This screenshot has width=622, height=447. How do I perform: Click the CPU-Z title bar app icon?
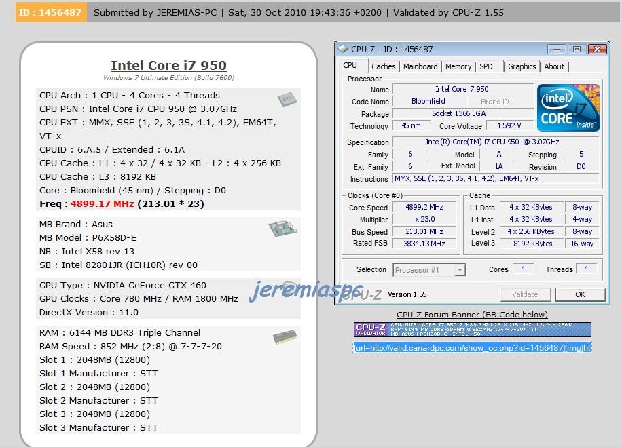tap(343, 49)
